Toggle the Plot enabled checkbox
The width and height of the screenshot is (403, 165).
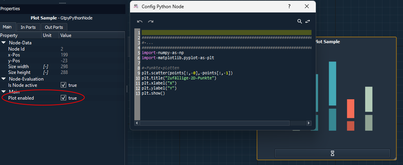63,98
